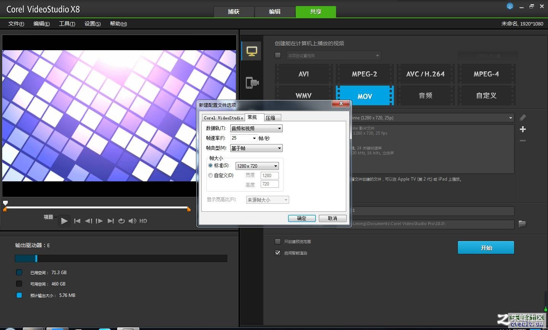The image size is (548, 330).
Task: Switch to the Corel VideoStudio dialog tab
Action: (x=223, y=118)
